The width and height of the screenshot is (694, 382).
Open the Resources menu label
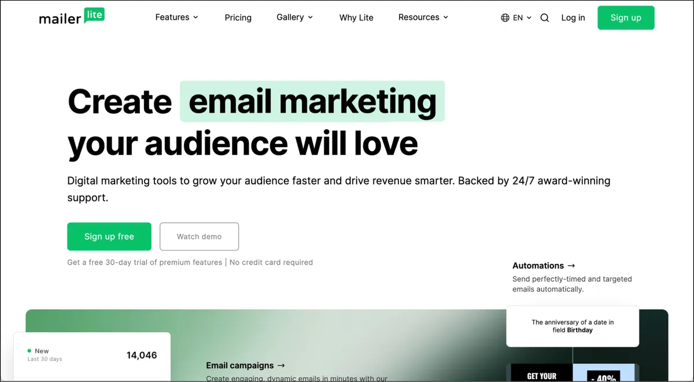419,17
